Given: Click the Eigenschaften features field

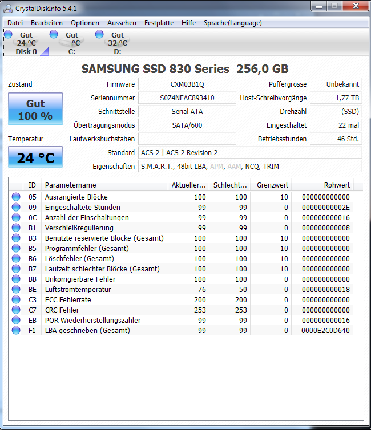Looking at the screenshot, I should [x=250, y=167].
